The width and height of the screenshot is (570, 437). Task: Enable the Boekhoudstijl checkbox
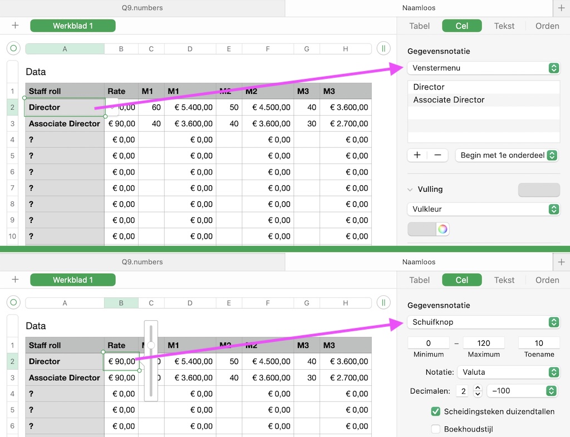[x=435, y=429]
